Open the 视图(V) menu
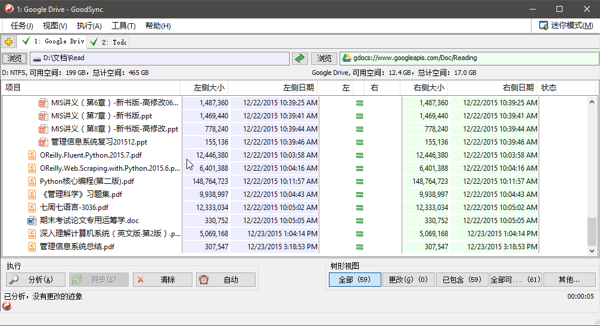Image resolution: width=600 pixels, height=326 pixels. click(55, 26)
